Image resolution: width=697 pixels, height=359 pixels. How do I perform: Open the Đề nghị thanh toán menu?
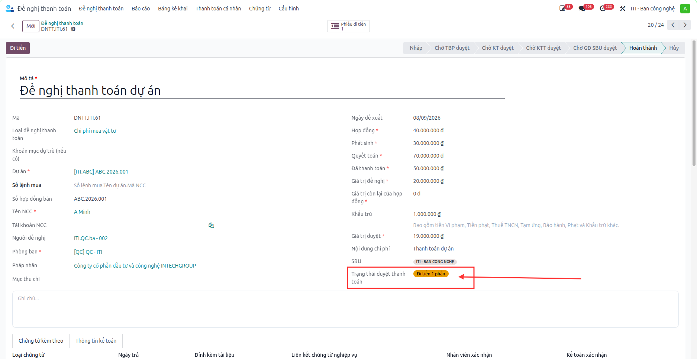pyautogui.click(x=101, y=9)
